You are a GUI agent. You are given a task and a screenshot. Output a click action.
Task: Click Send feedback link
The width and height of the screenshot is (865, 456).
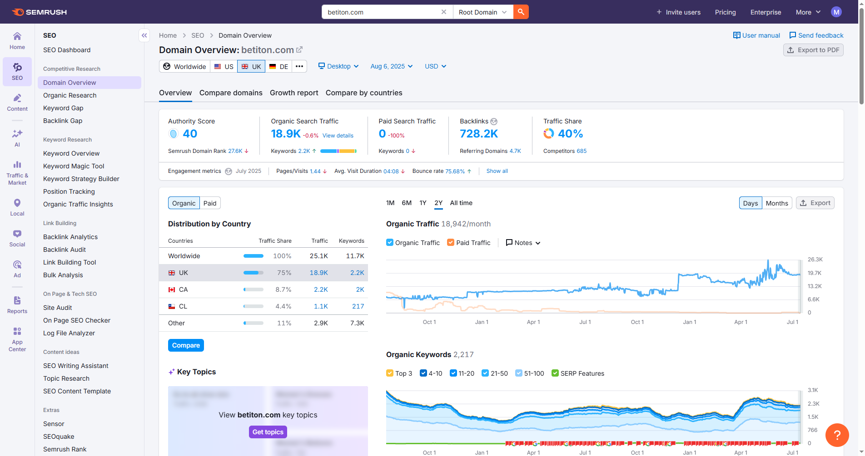point(816,35)
